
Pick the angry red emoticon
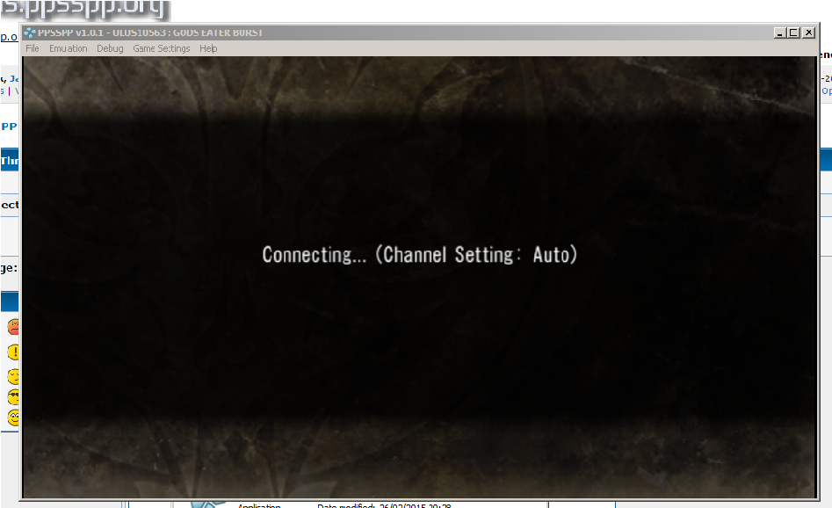[x=13, y=328]
